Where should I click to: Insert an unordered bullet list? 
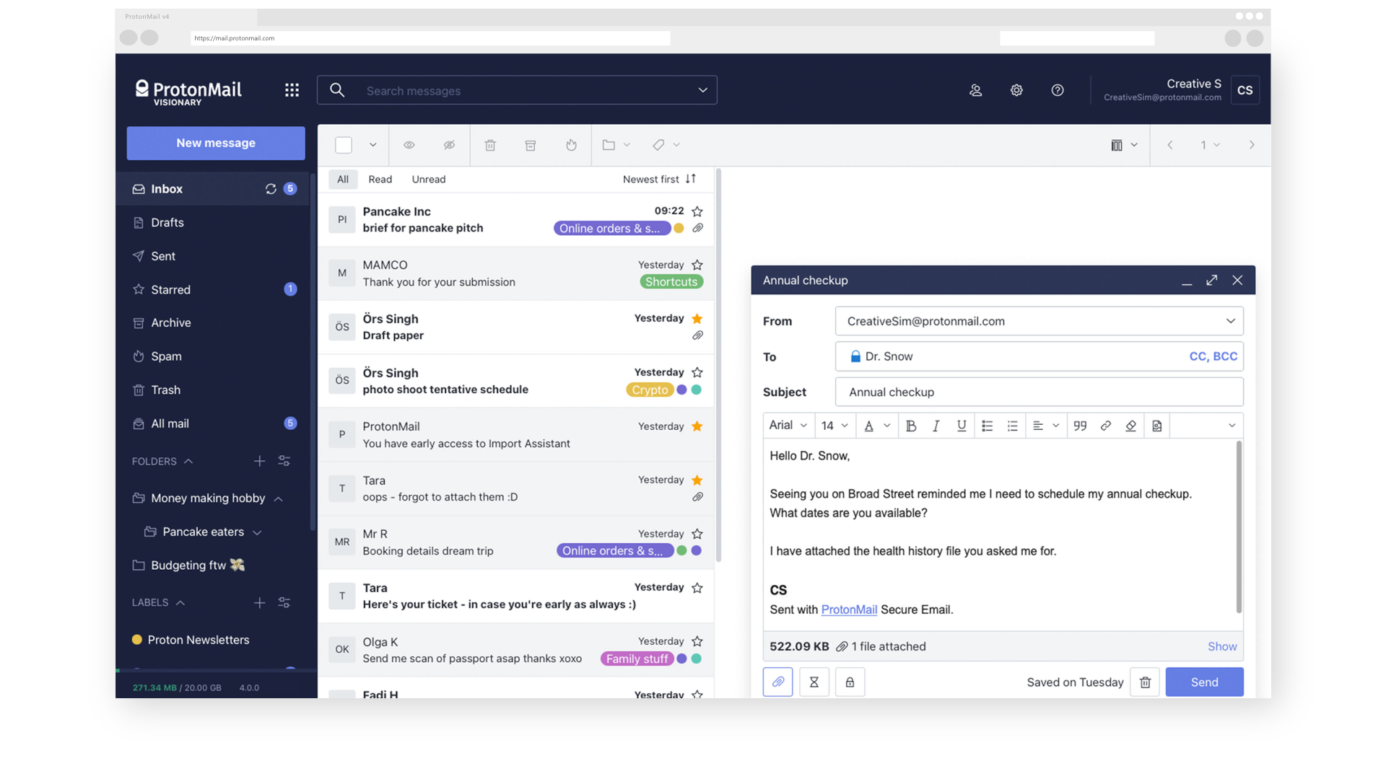pos(988,426)
